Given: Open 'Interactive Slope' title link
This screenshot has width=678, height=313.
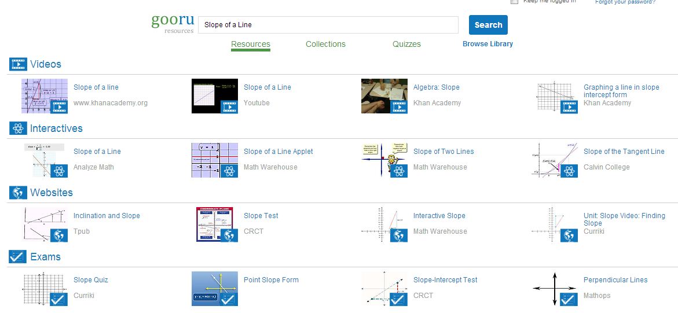Looking at the screenshot, I should coord(439,216).
